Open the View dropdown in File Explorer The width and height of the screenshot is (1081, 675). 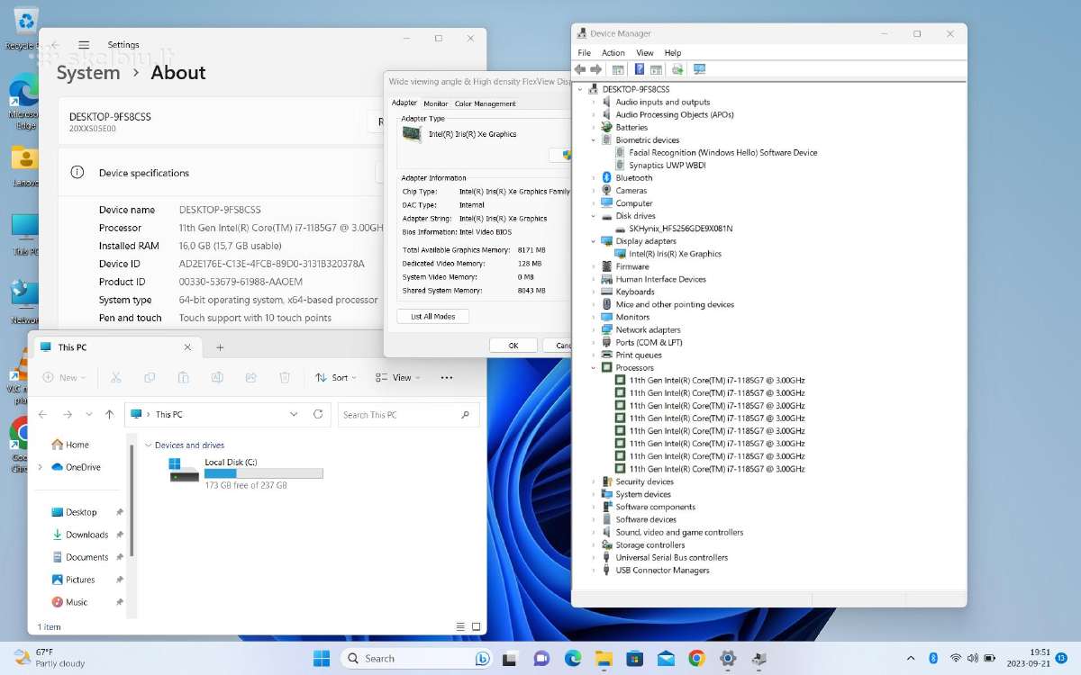click(x=397, y=378)
